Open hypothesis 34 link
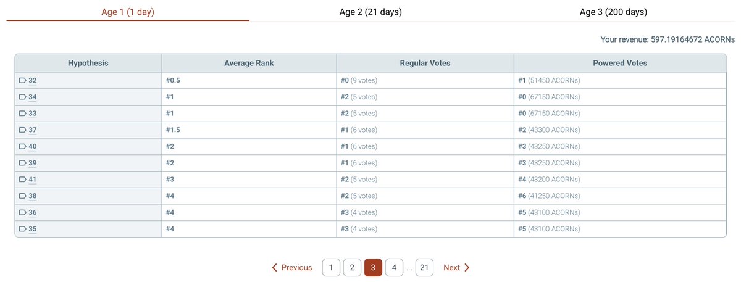741x282 pixels. coord(33,97)
